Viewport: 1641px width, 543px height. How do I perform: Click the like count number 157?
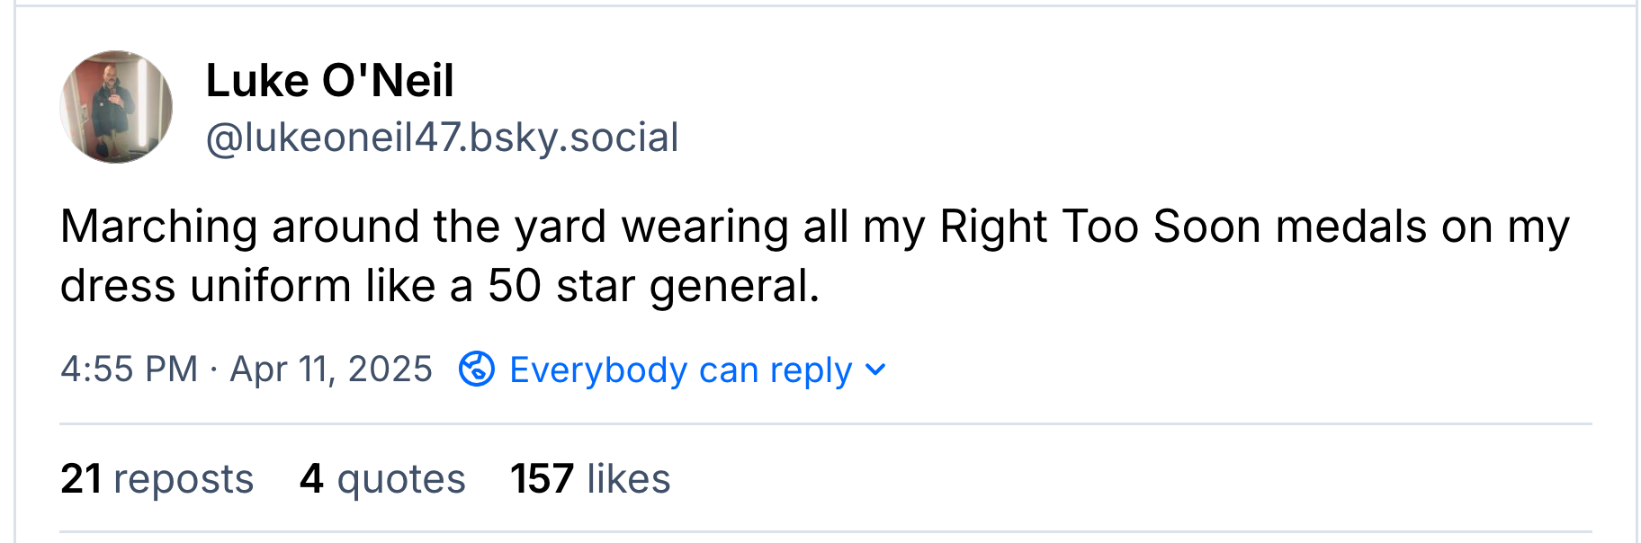[x=542, y=479]
